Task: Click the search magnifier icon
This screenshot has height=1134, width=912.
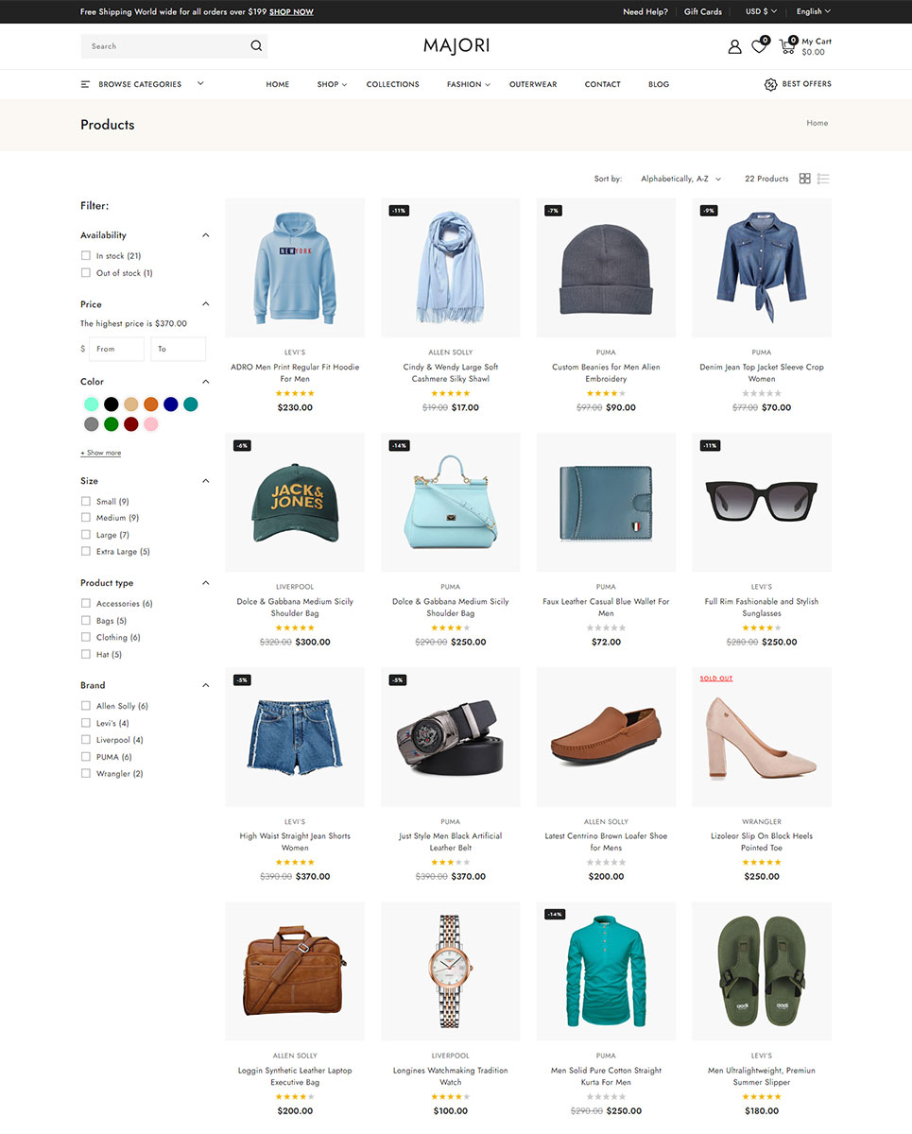Action: click(x=256, y=46)
